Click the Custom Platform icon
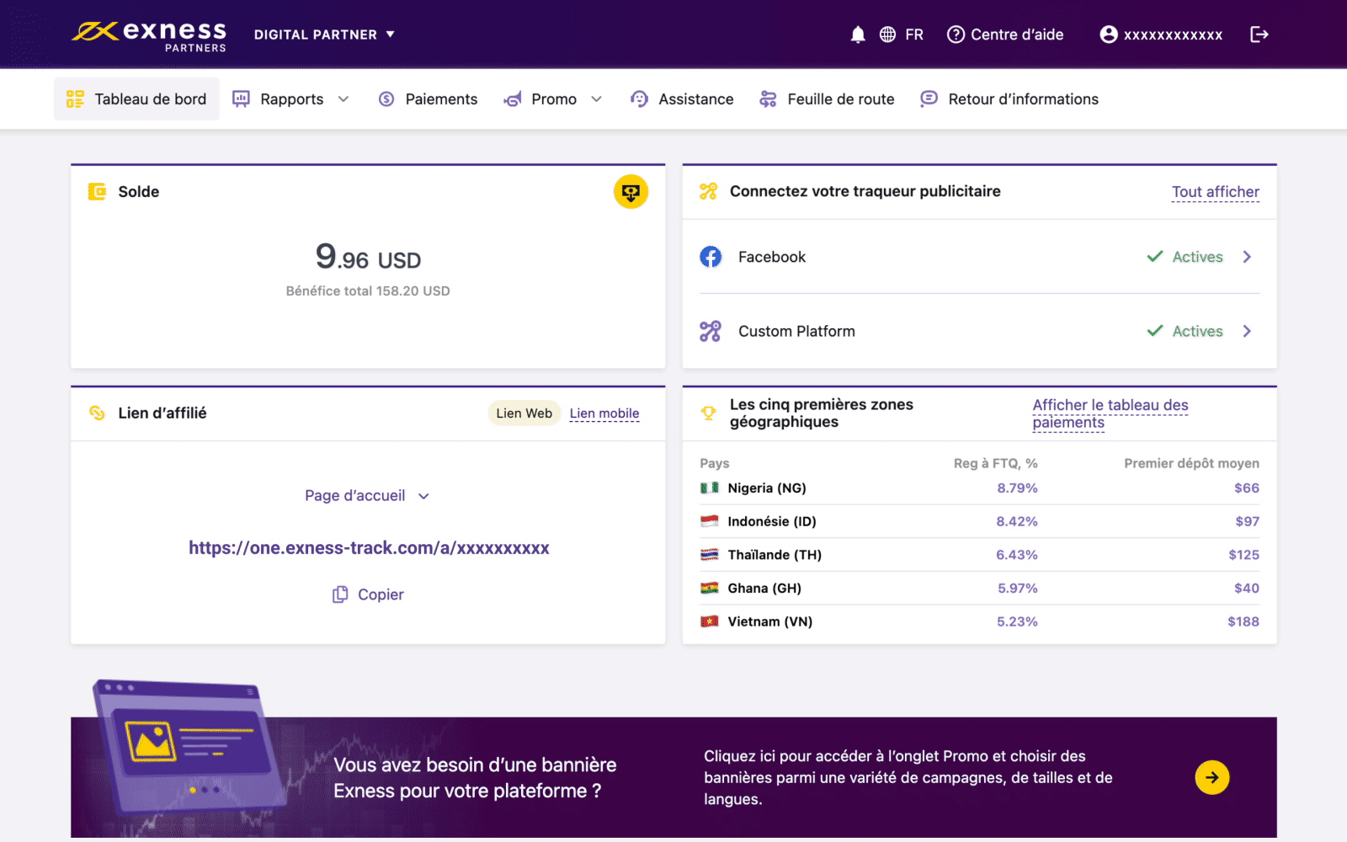1347x842 pixels. point(711,331)
